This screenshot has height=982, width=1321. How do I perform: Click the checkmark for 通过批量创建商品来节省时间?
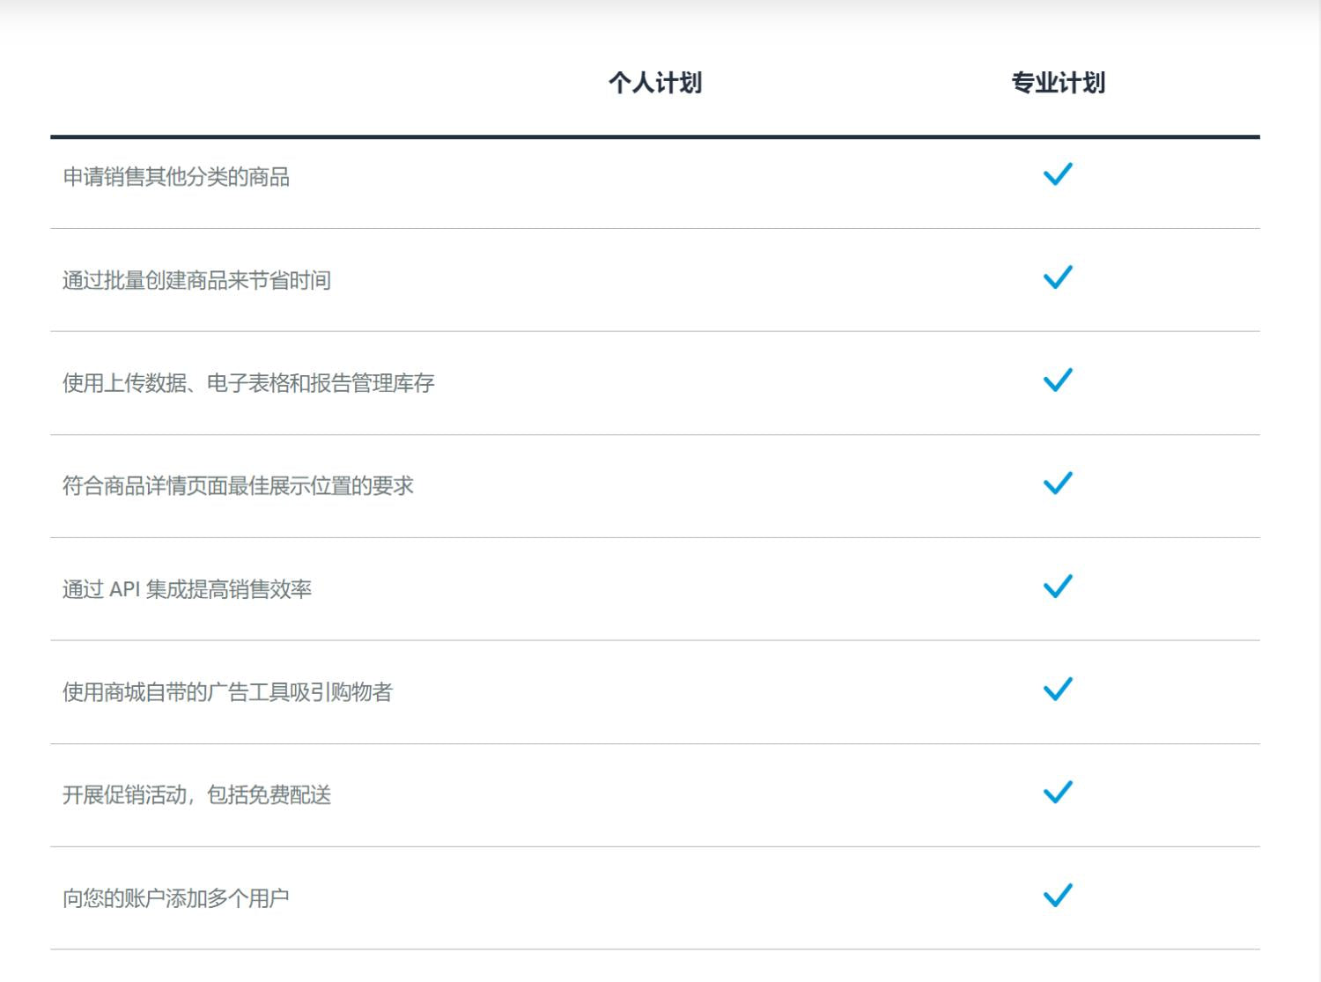coord(1059,277)
